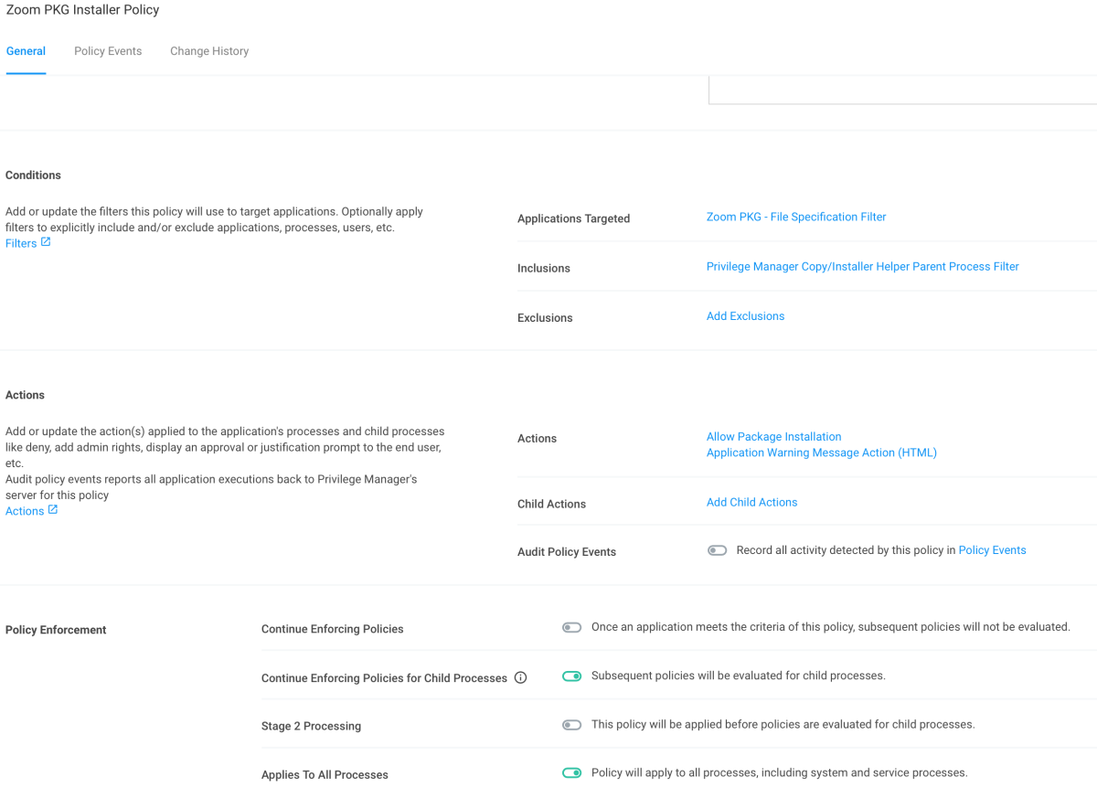Select the General tab

click(x=26, y=51)
